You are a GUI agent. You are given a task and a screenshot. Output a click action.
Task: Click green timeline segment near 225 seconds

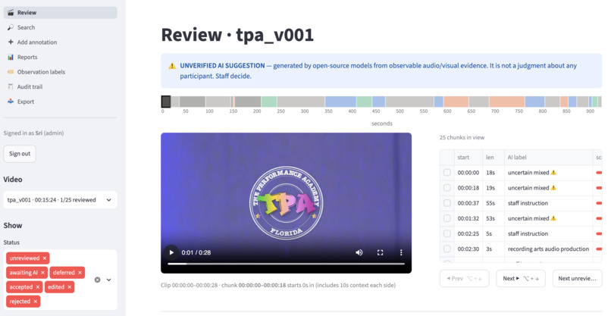(269, 102)
